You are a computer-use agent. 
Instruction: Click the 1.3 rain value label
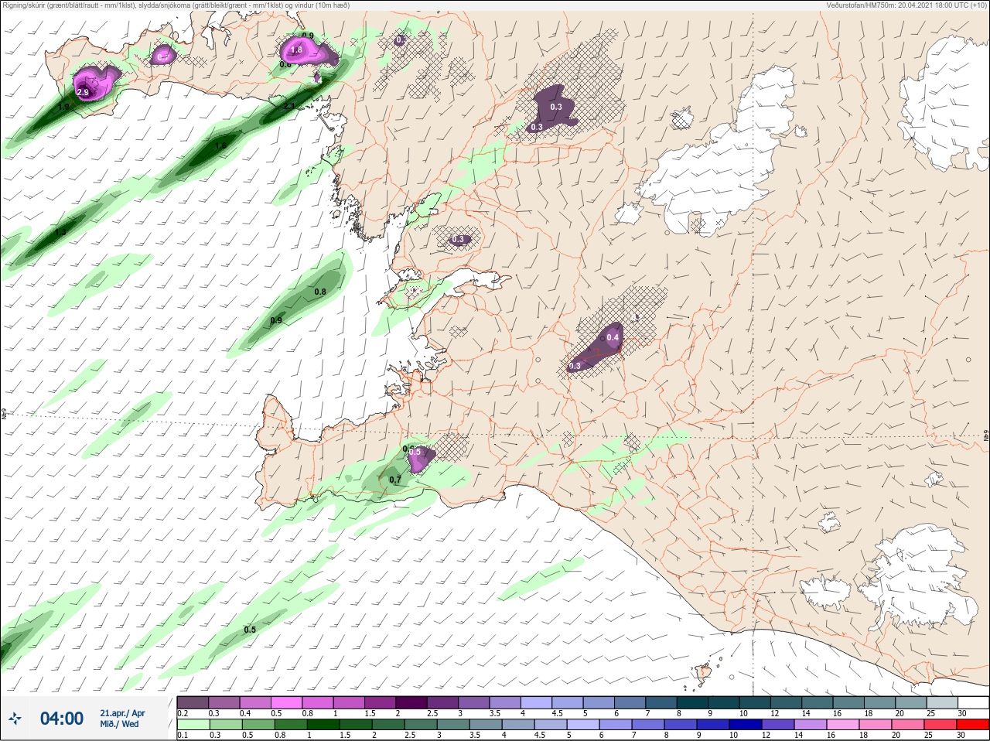(60, 232)
